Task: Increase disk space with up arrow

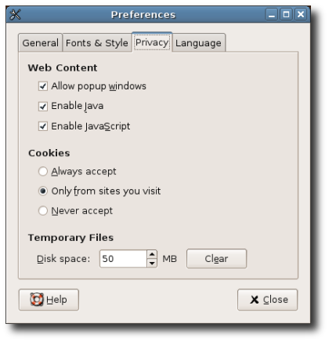Action: pos(152,254)
